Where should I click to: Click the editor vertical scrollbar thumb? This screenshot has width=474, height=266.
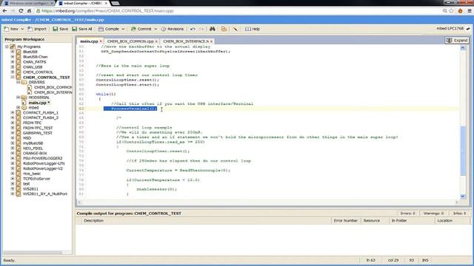click(463, 151)
